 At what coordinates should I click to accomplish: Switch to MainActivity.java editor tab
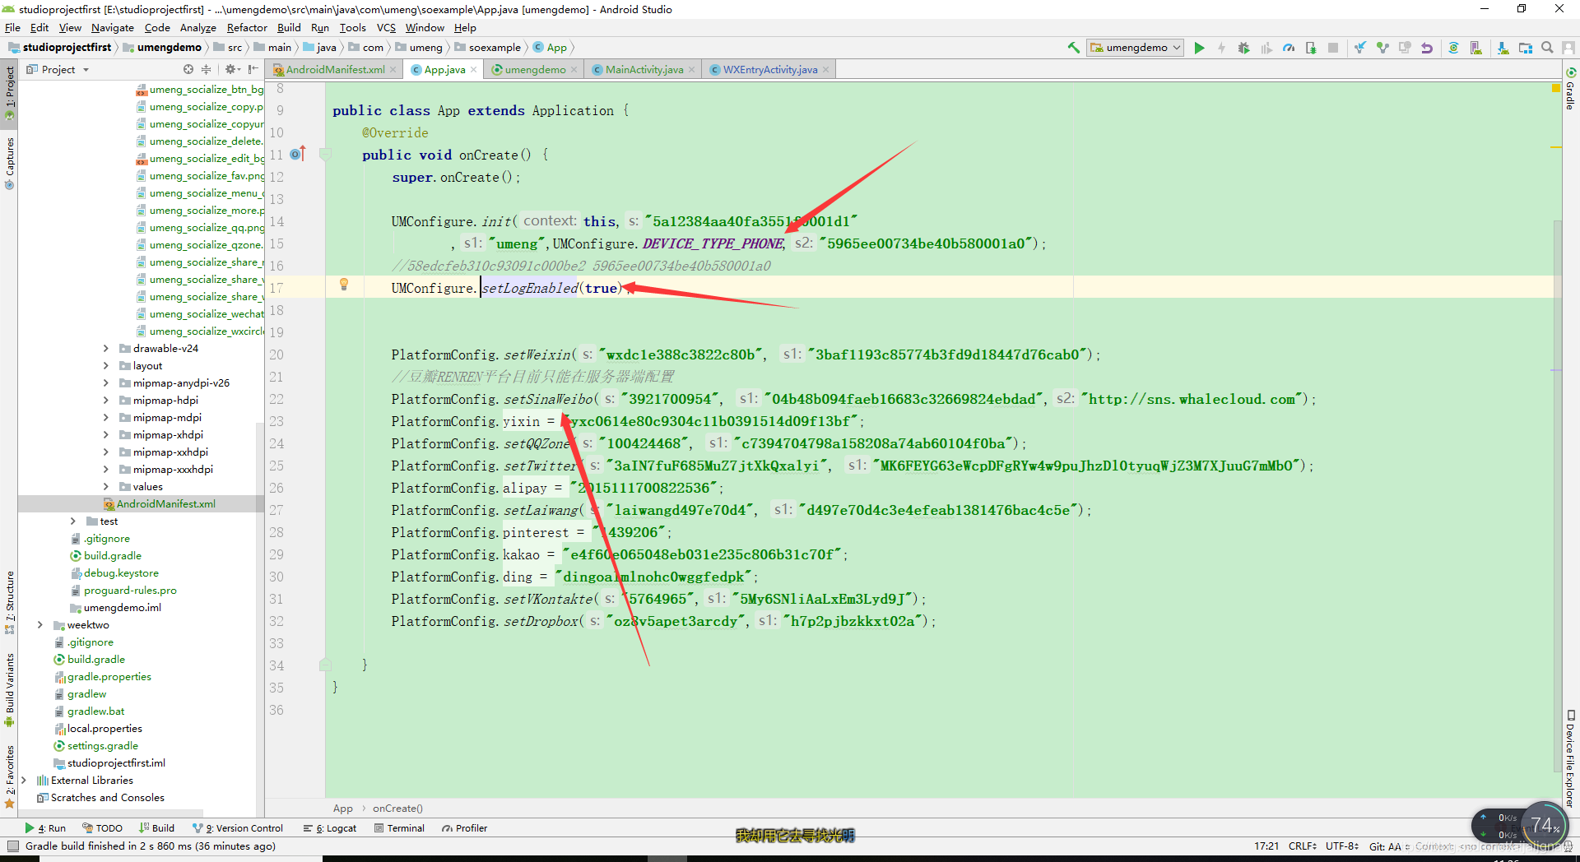click(644, 69)
